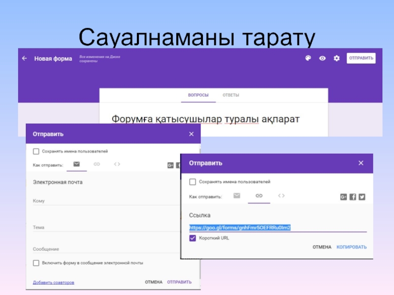Click the Ссылка heading
The height and width of the screenshot is (295, 394).
[199, 215]
